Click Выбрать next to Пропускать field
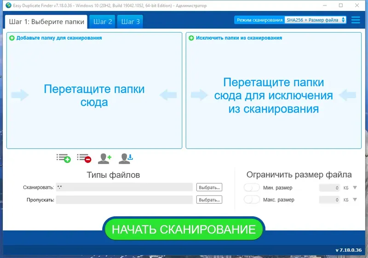The width and height of the screenshot is (368, 258). (209, 200)
